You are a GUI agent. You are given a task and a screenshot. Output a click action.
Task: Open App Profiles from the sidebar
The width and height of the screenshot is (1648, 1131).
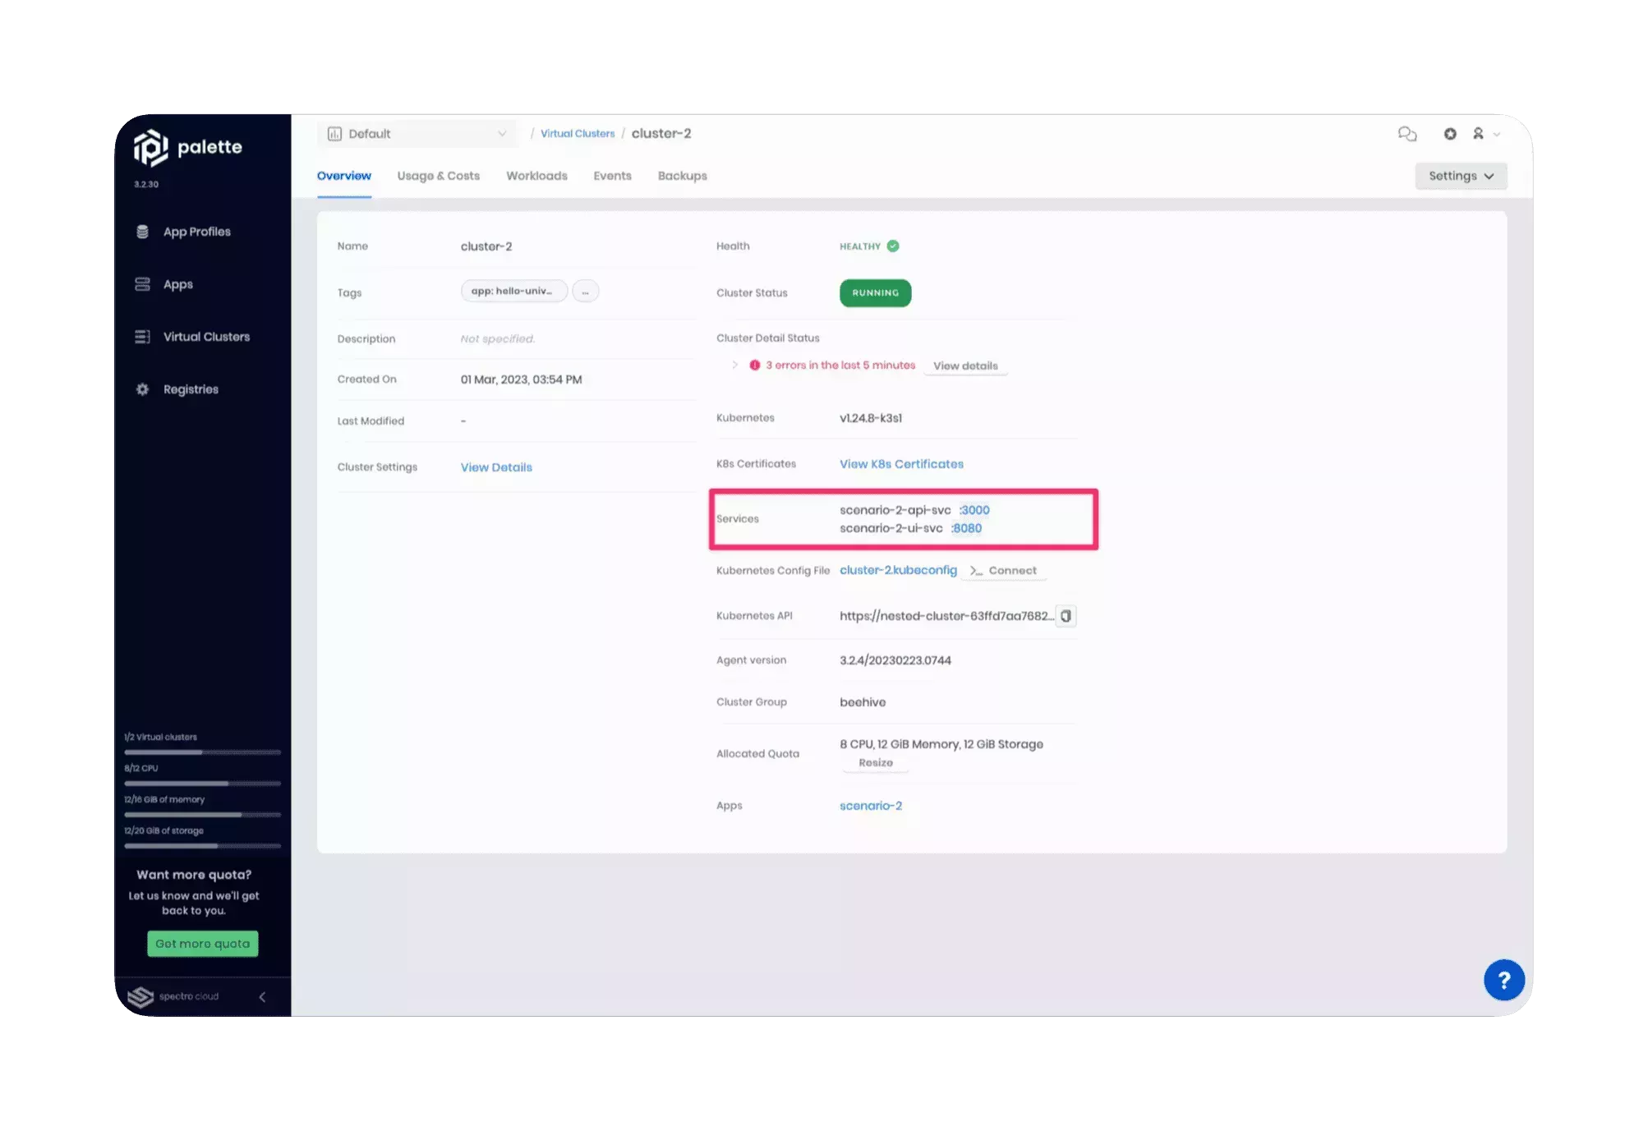pos(196,231)
